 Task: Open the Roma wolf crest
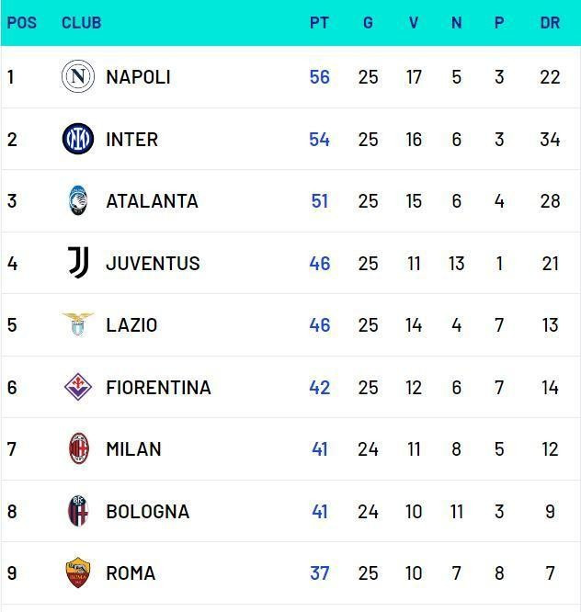tap(78, 572)
